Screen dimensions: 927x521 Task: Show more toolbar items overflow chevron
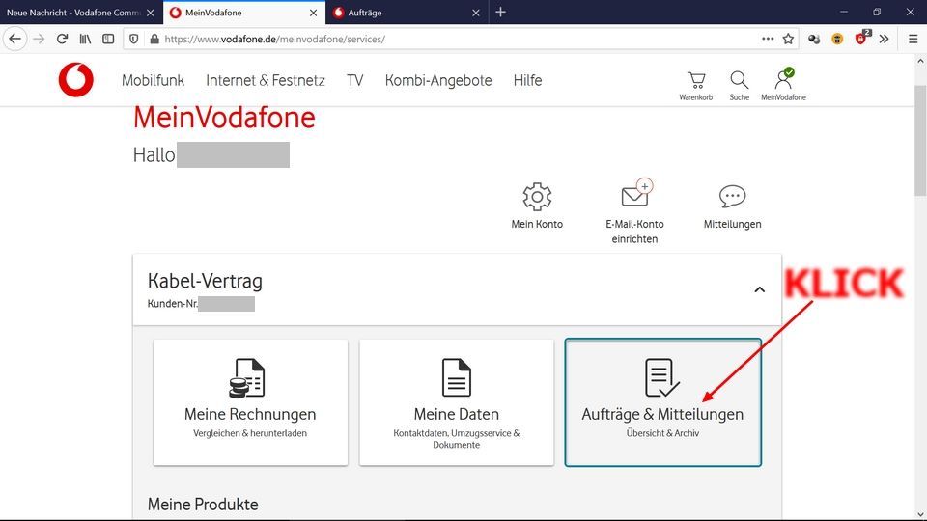[x=884, y=39]
